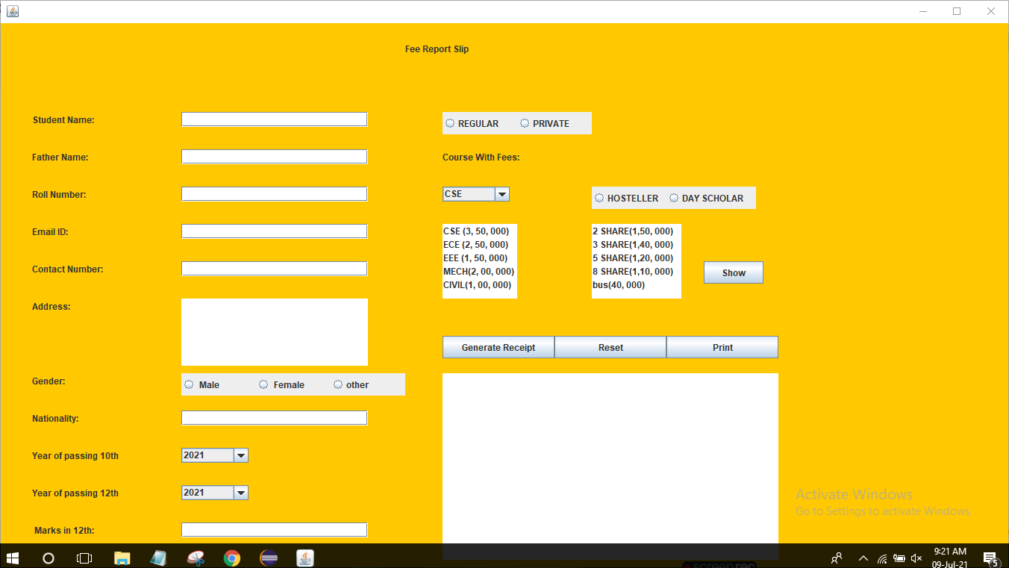Open the Start menu

coord(13,558)
